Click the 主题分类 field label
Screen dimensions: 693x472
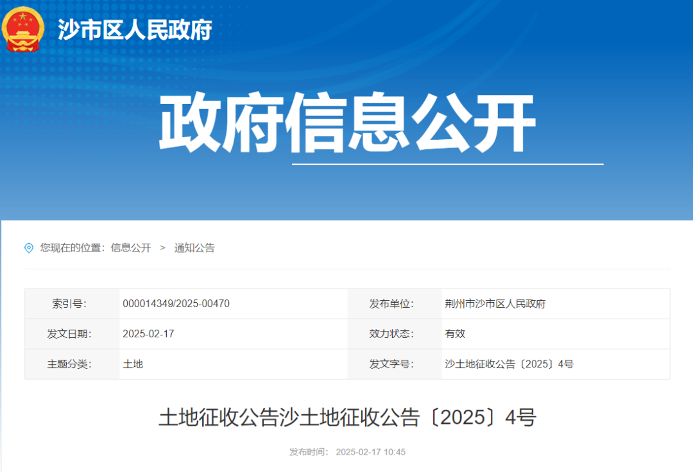(x=69, y=364)
